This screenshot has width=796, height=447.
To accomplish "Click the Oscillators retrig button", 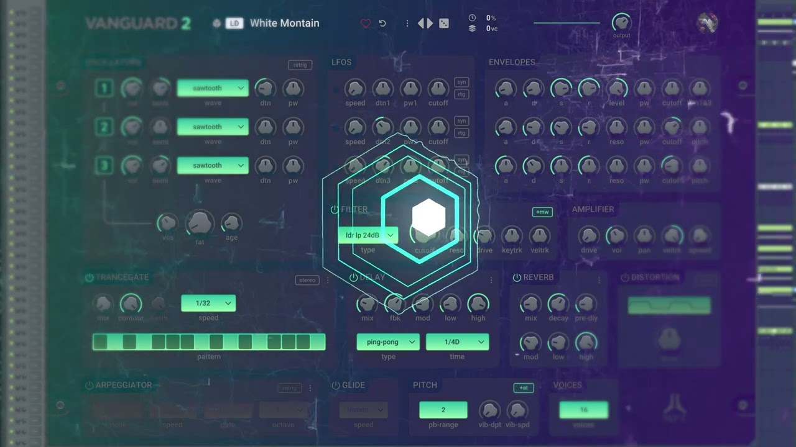I will 300,65.
